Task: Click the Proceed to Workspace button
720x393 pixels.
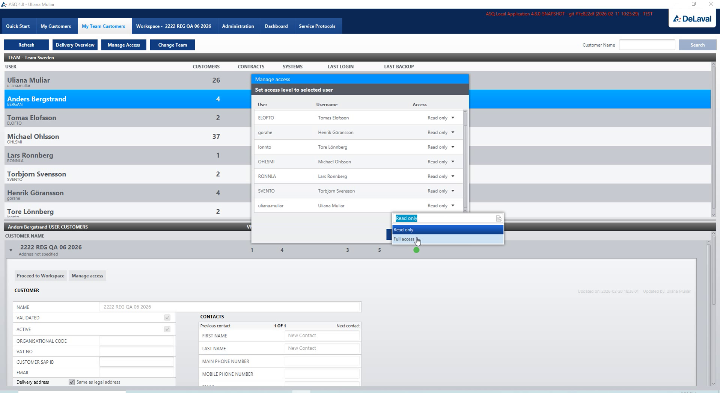Action: point(41,276)
